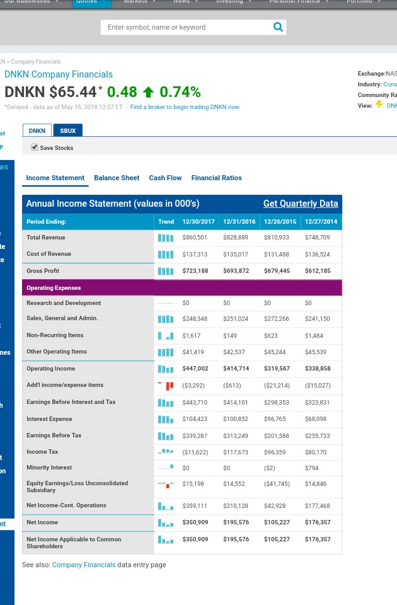
Task: Click the Company Financials breadcrumb
Action: tap(36, 62)
